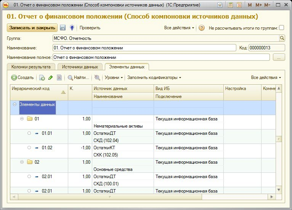Click the 'Записать и закрыть' button
The image size is (292, 210).
(32, 28)
